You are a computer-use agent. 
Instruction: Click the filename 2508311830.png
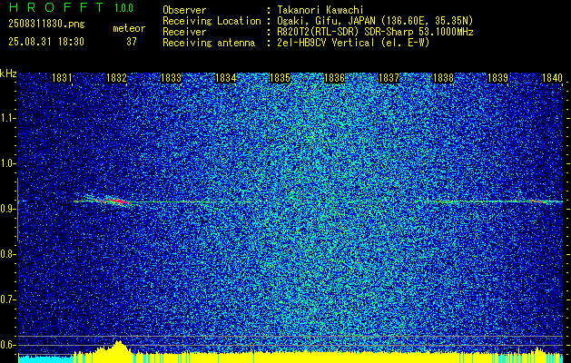pyautogui.click(x=46, y=25)
